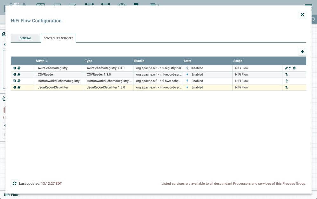The height and width of the screenshot is (199, 317).
Task: Edit AvroSchemaRegistry using the pencil icon
Action: pos(286,68)
